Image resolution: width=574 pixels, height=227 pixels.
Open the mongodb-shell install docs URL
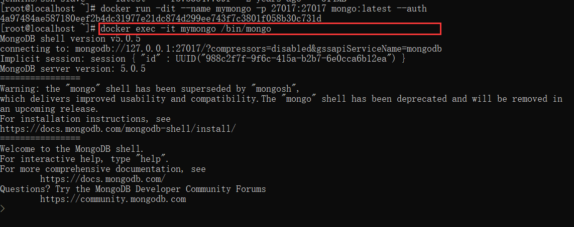[118, 129]
